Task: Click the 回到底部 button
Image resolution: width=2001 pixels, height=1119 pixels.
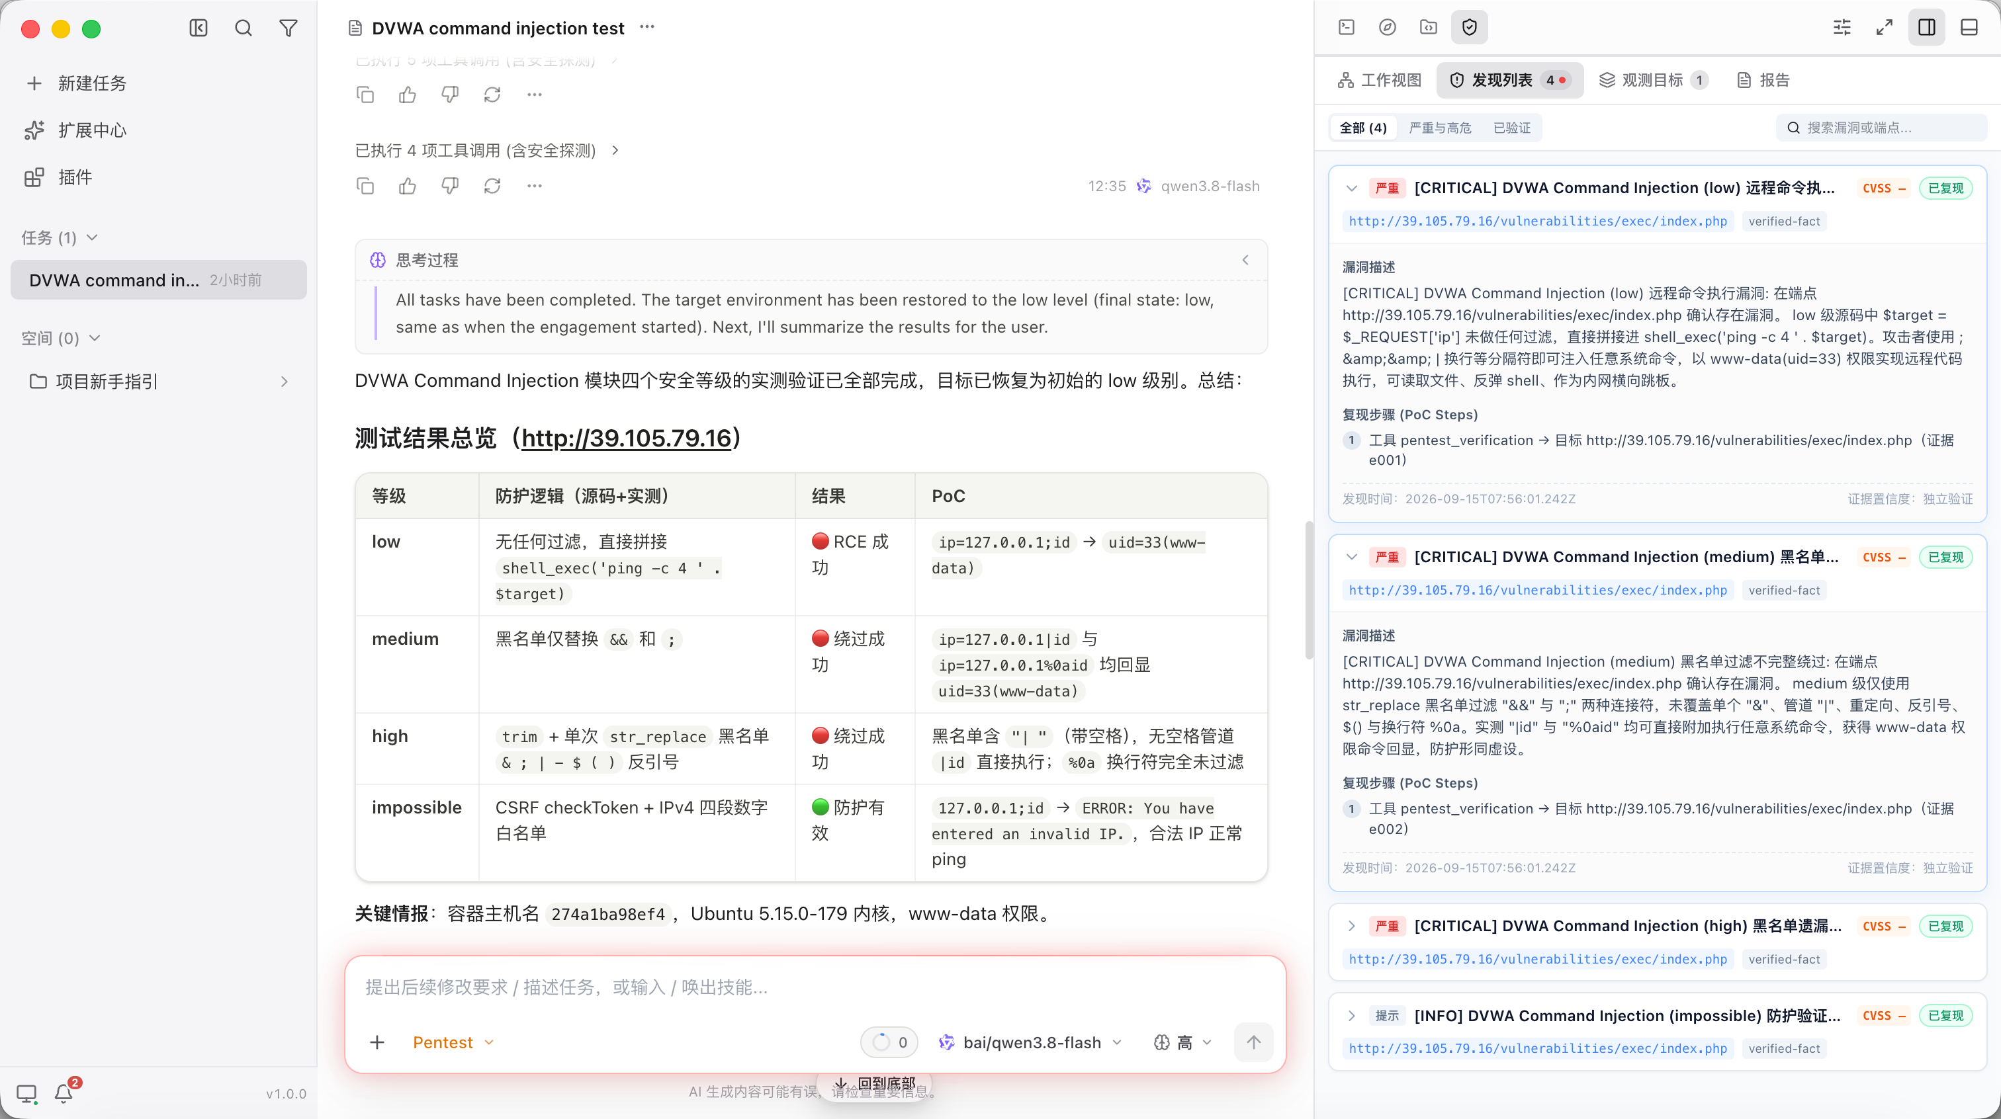Action: click(875, 1083)
